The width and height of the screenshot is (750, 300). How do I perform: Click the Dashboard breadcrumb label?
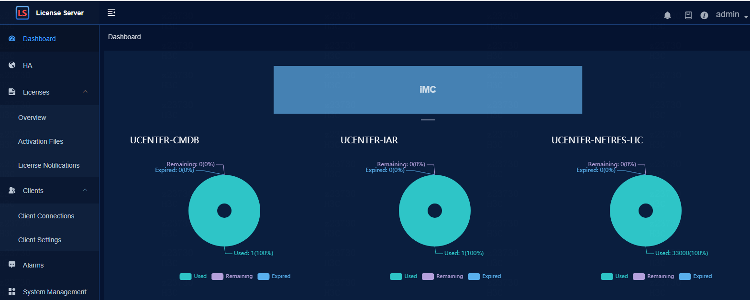[124, 37]
